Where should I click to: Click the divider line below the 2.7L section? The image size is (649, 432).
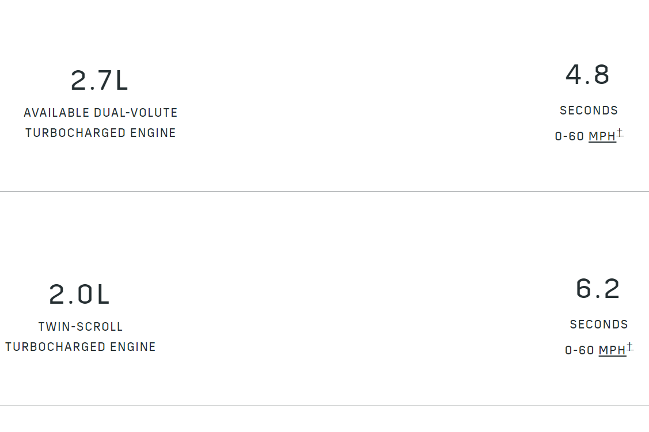pyautogui.click(x=324, y=192)
